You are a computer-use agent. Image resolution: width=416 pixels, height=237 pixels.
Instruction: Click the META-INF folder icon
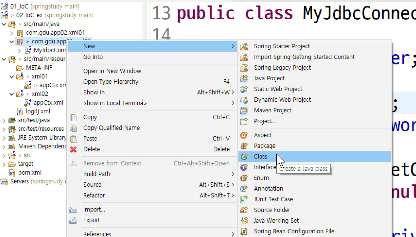20,68
